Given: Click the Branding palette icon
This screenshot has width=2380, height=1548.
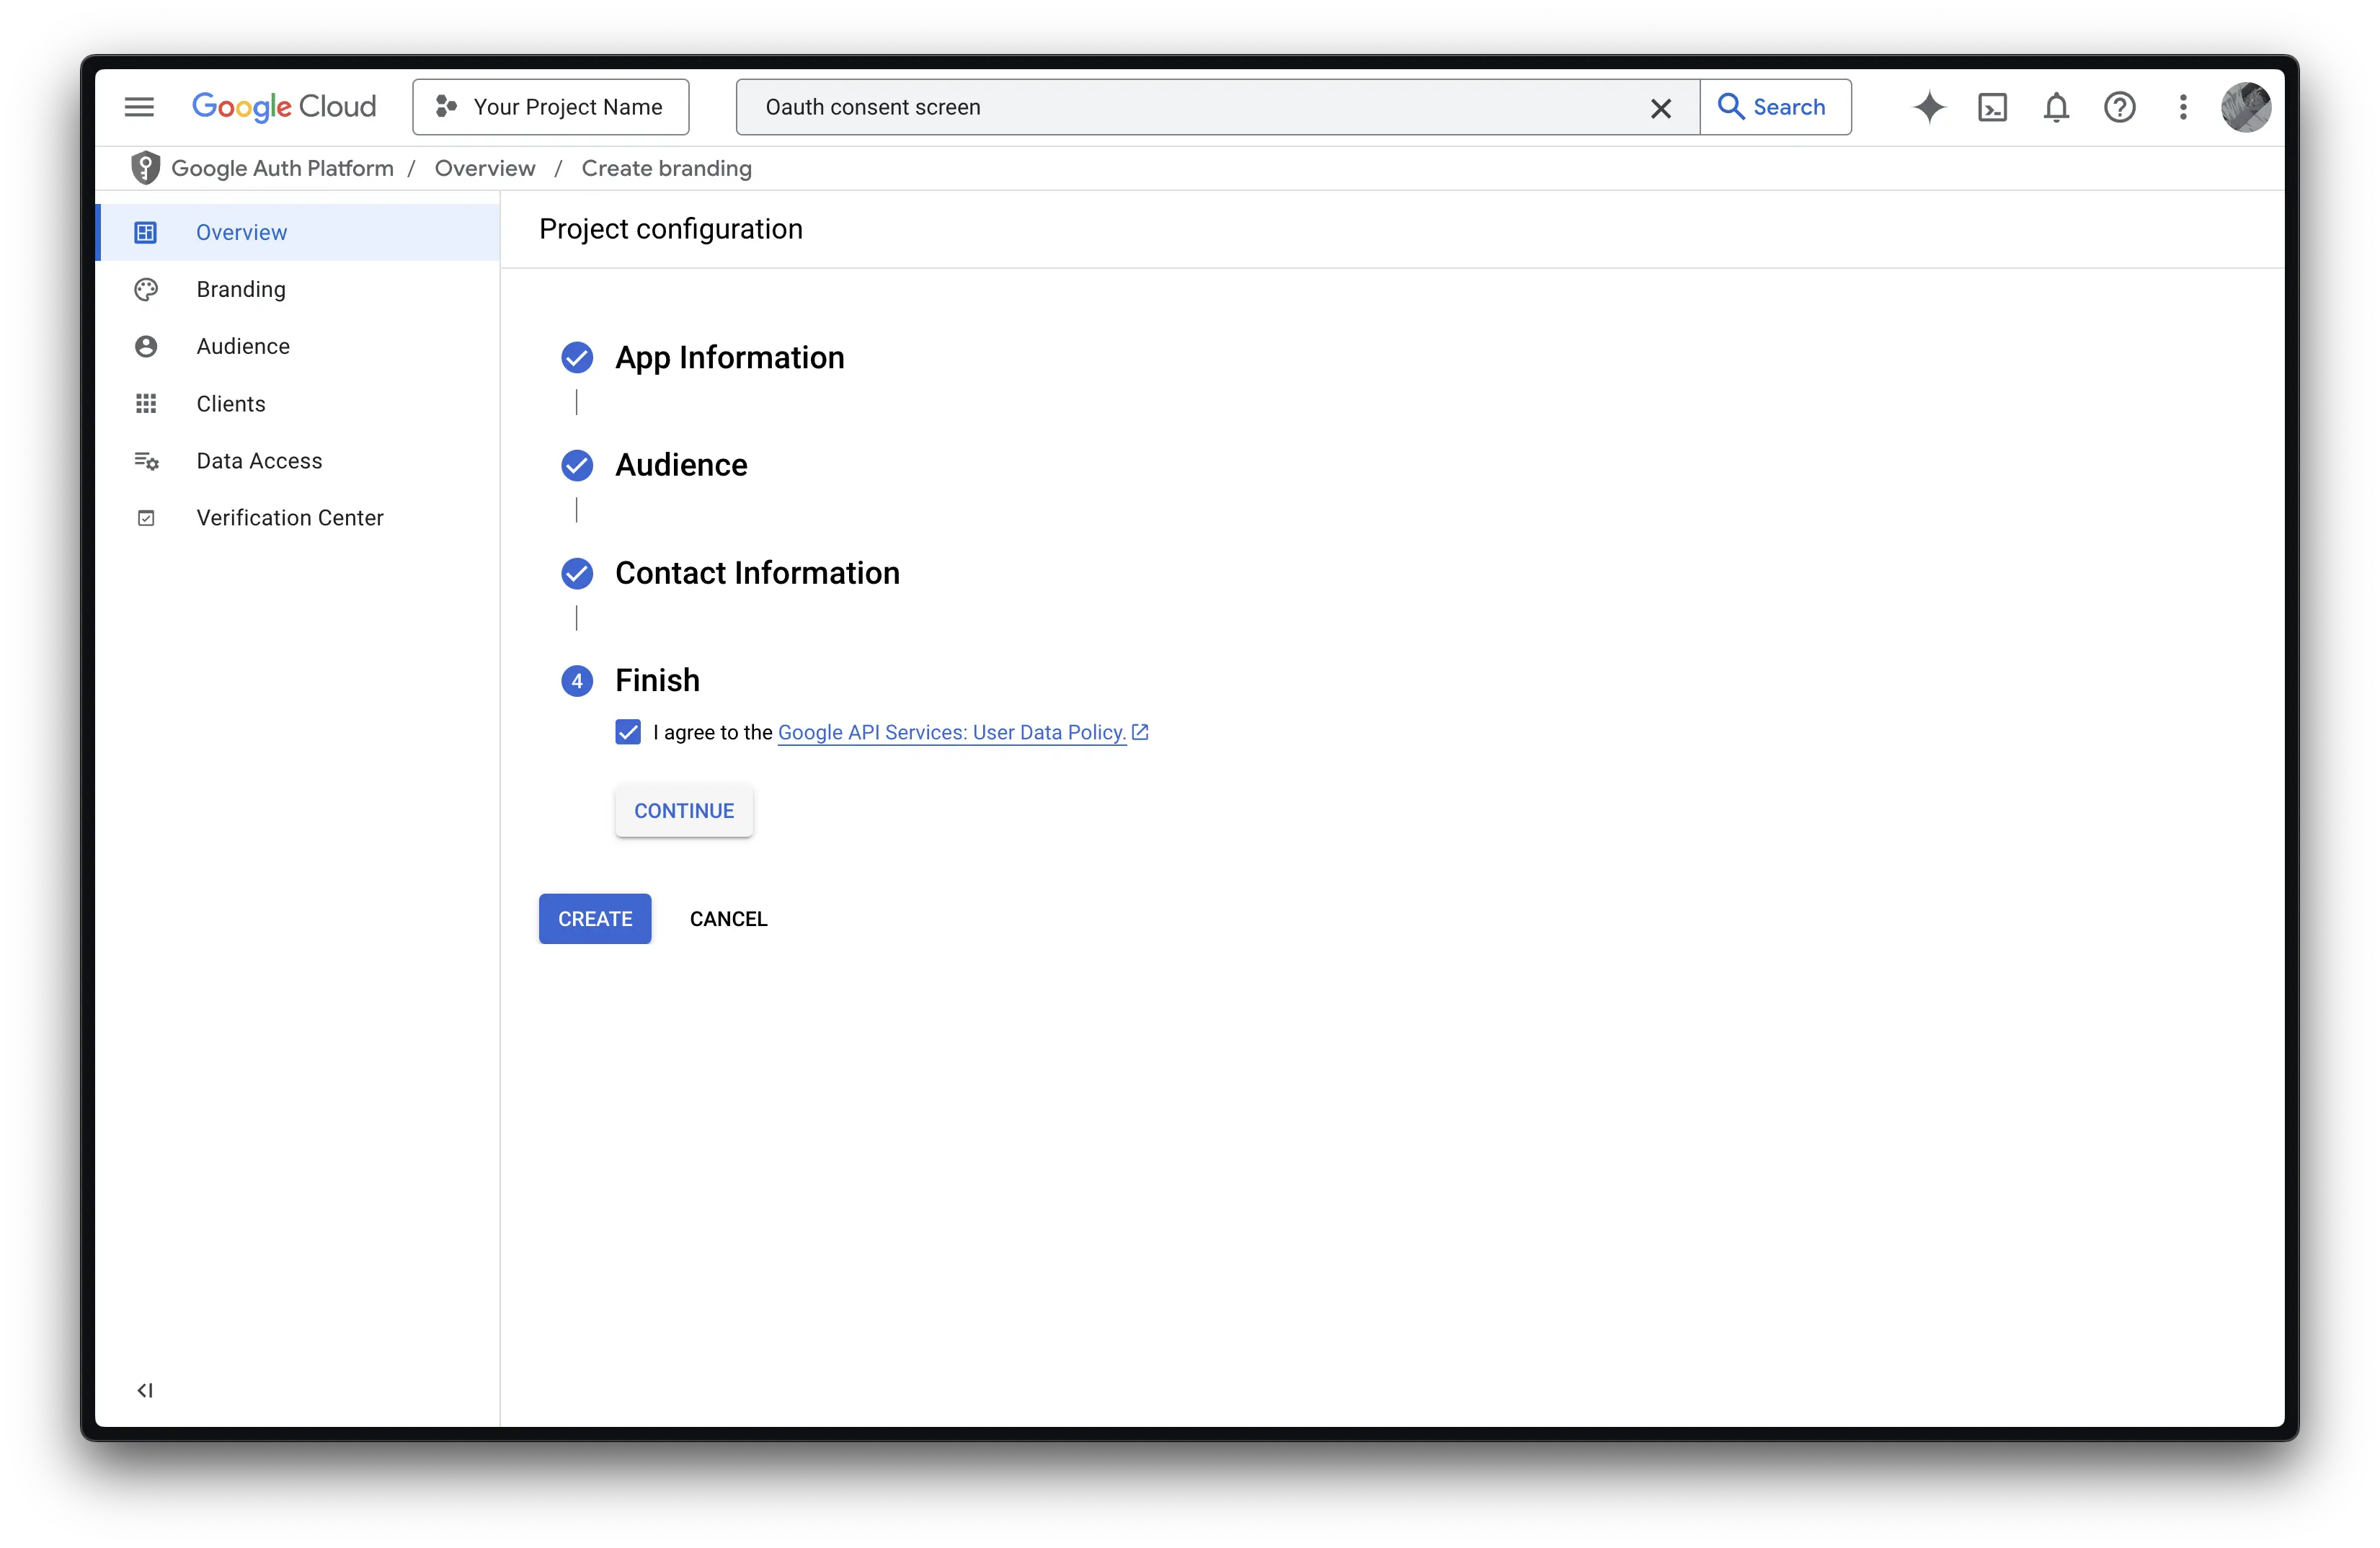Looking at the screenshot, I should [146, 289].
